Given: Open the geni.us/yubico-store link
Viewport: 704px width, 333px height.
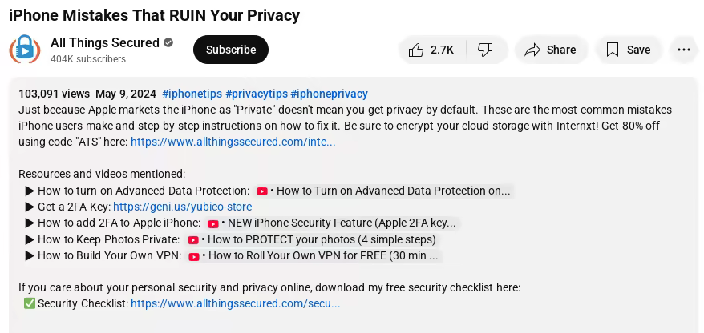Looking at the screenshot, I should (x=182, y=207).
